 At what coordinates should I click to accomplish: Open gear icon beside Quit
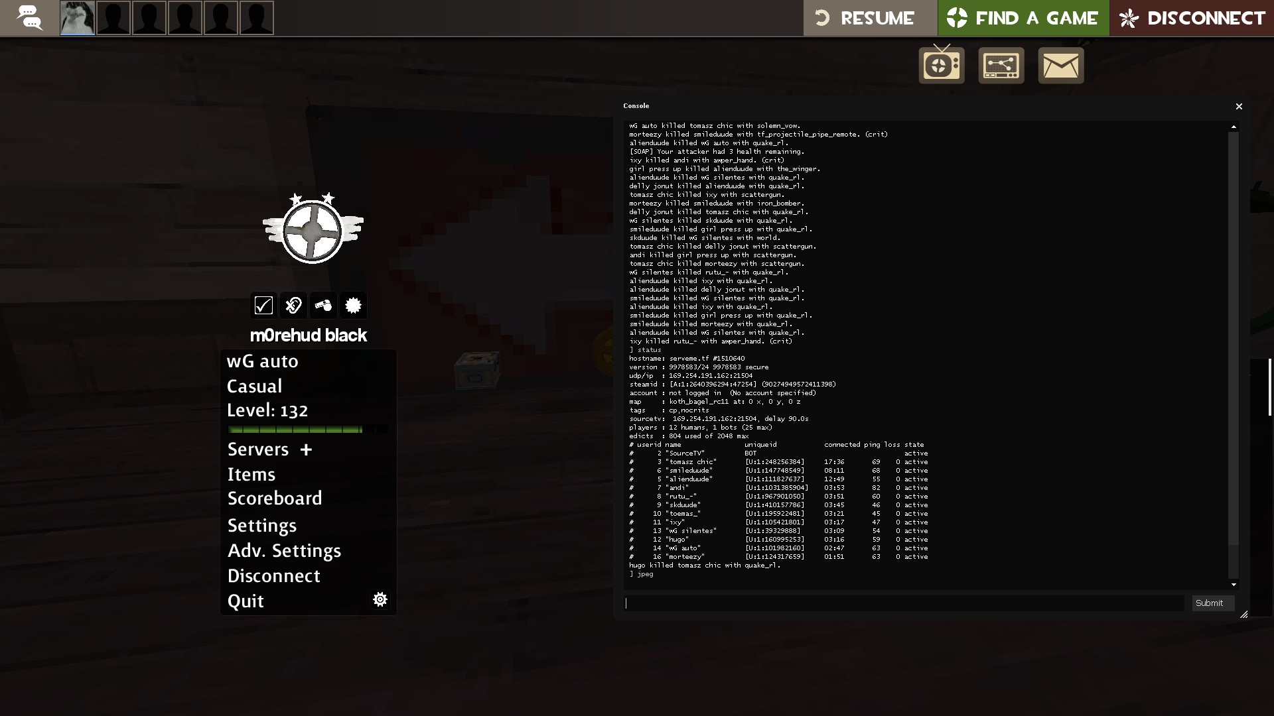point(380,599)
